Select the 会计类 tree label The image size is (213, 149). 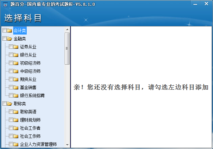tap(20, 30)
